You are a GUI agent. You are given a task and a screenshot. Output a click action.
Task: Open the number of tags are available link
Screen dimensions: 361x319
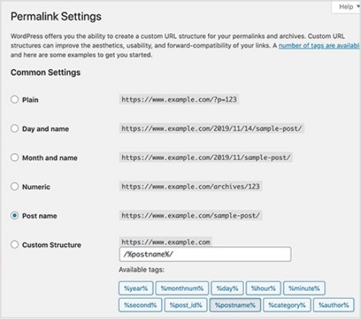point(319,45)
